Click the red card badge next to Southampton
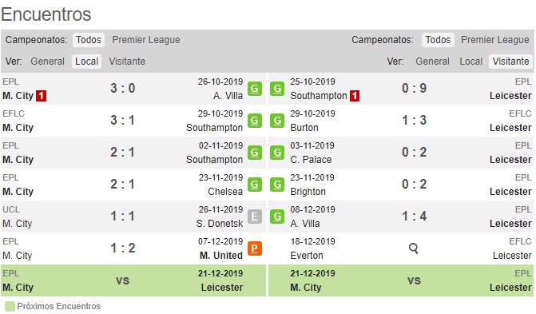 click(355, 95)
